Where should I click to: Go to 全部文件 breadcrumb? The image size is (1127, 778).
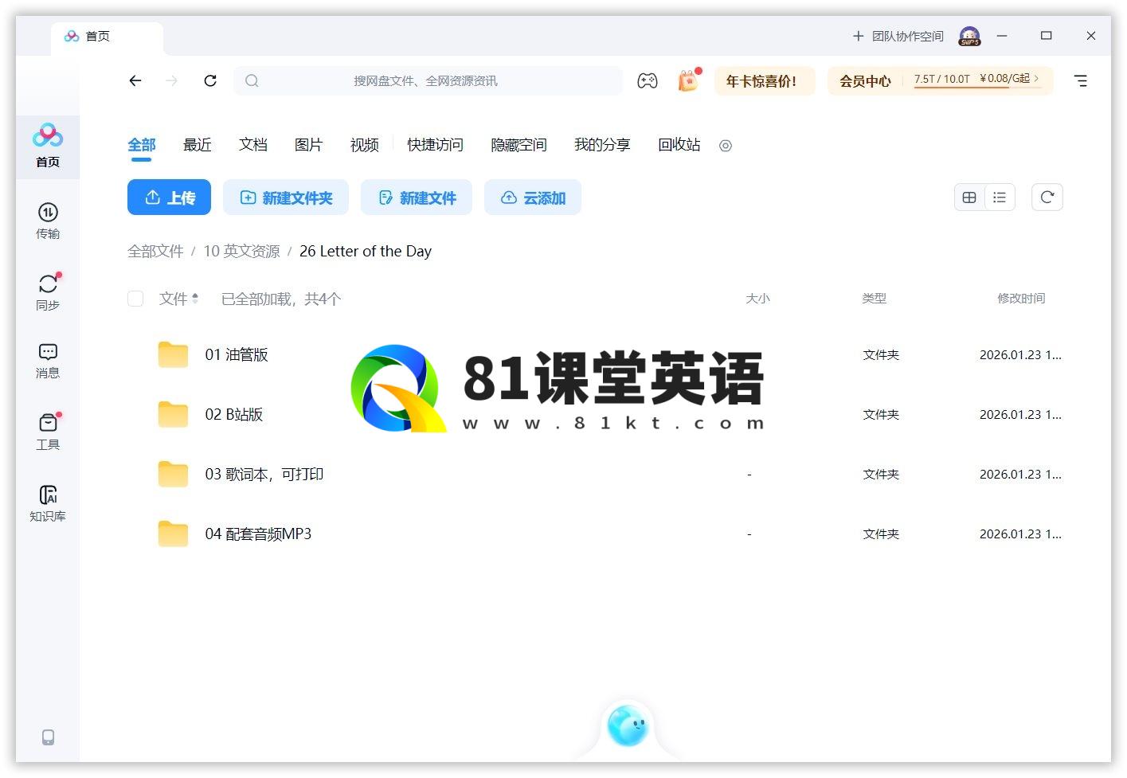click(155, 251)
